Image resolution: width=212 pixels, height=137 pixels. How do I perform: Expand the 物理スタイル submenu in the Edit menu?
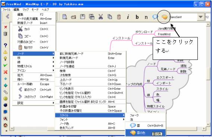[34, 66]
